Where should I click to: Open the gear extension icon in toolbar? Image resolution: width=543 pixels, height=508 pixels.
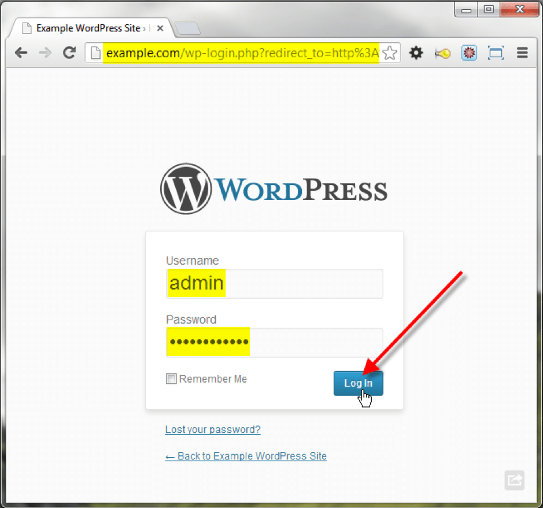pyautogui.click(x=416, y=53)
